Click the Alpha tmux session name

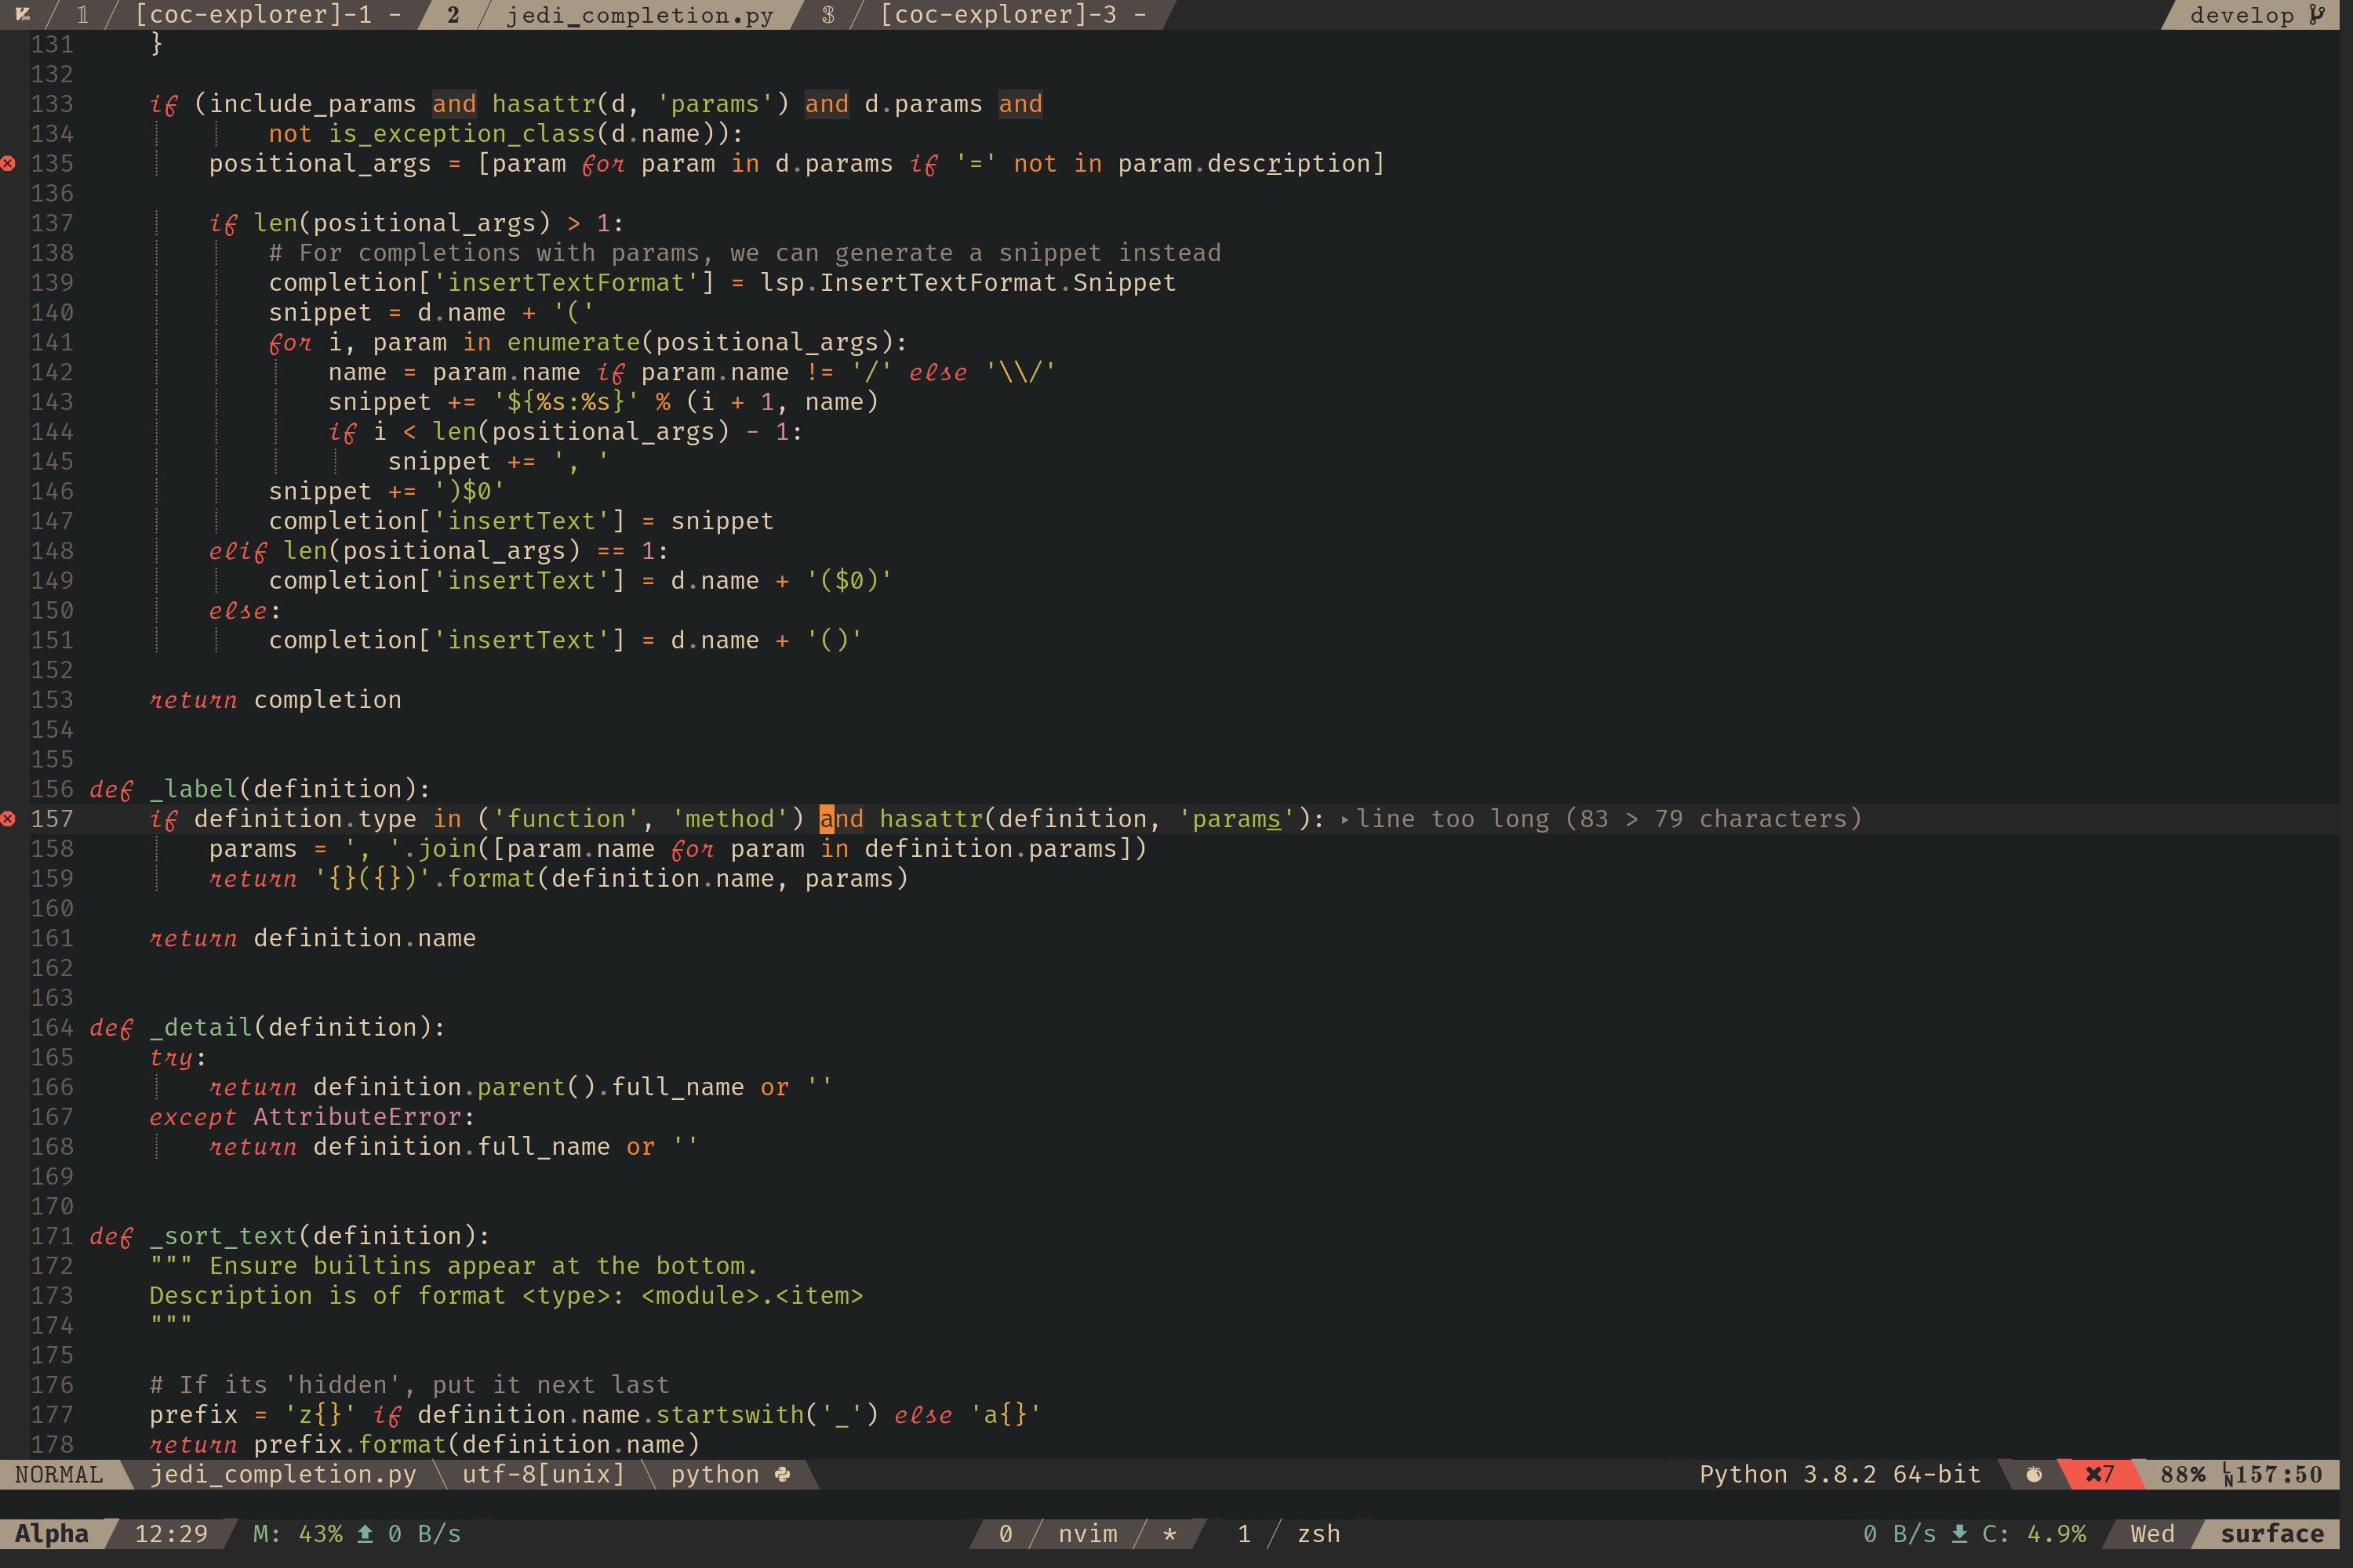pyautogui.click(x=51, y=1533)
